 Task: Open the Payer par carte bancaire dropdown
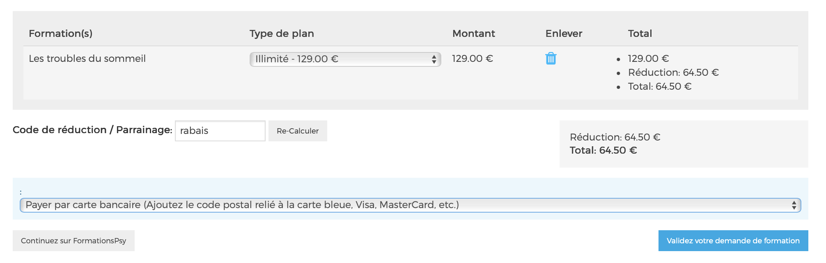point(410,205)
